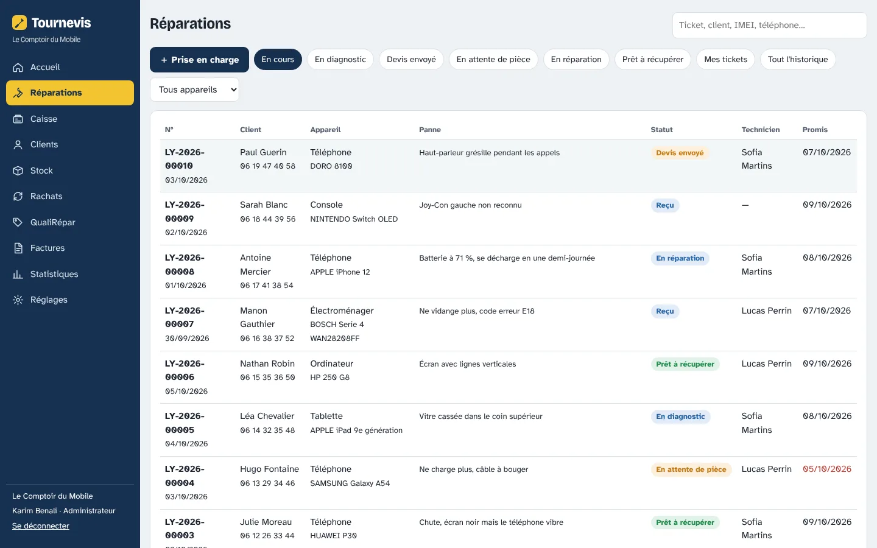877x548 pixels.
Task: Show Prêt à récupérer tickets
Action: pyautogui.click(x=653, y=59)
